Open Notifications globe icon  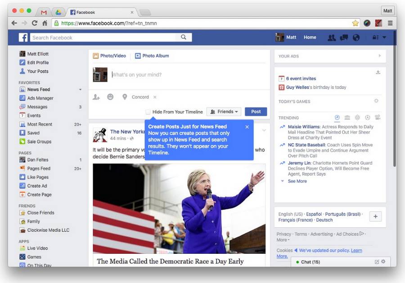[356, 37]
